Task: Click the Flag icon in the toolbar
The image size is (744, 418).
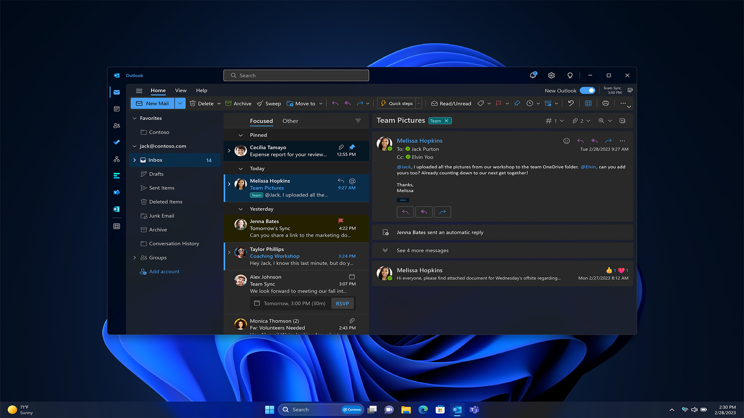Action: click(499, 103)
